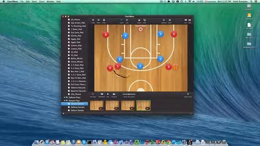Select the 1 Down_iPad play
The image size is (260, 146).
(76, 29)
